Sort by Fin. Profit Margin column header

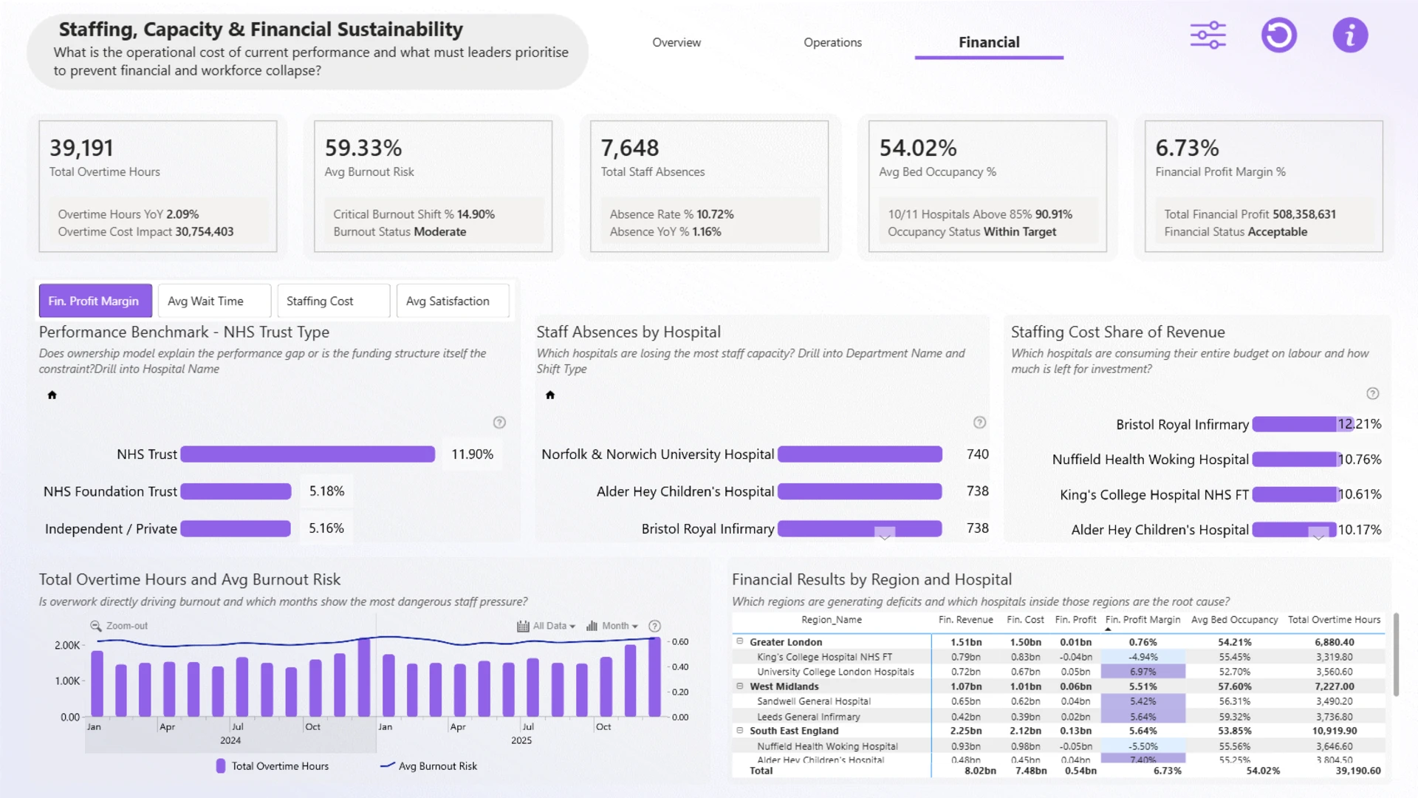pos(1143,620)
